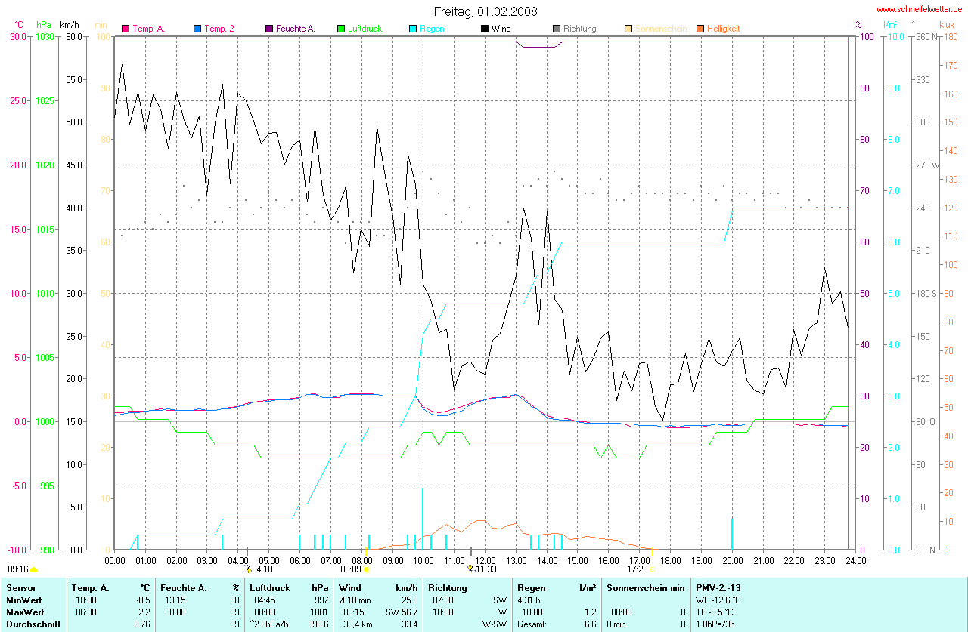This screenshot has width=968, height=632.
Task: Select the Sonnenschein legend label
Action: (661, 29)
